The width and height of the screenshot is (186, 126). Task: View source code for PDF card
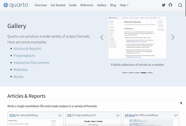[x=118, y=115]
